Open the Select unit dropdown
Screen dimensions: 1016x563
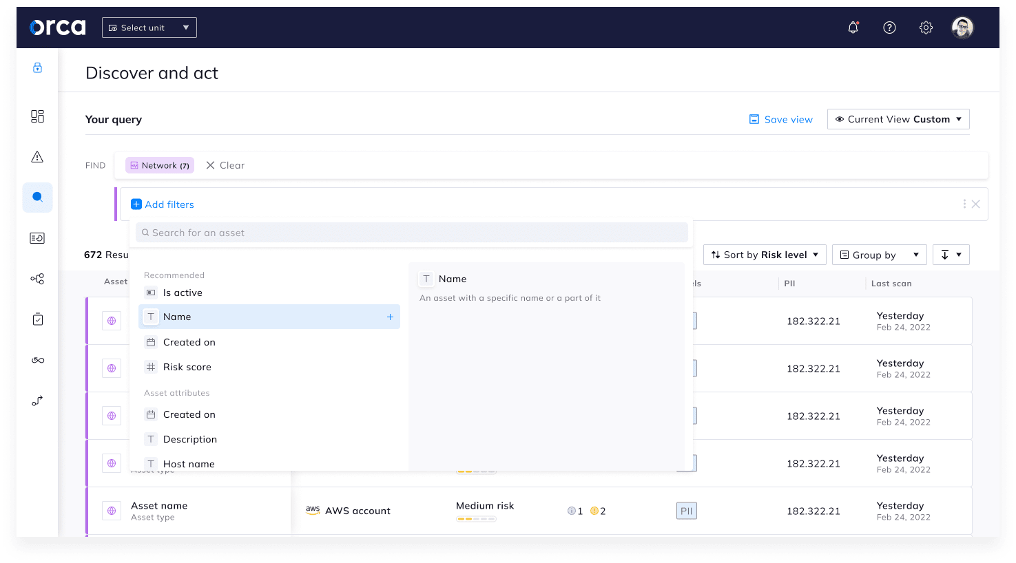click(x=149, y=28)
